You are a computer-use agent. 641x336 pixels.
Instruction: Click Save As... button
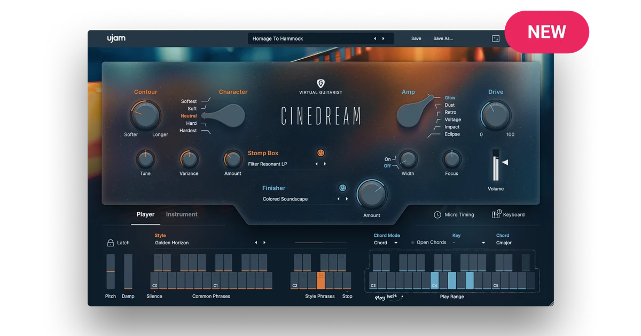point(443,38)
